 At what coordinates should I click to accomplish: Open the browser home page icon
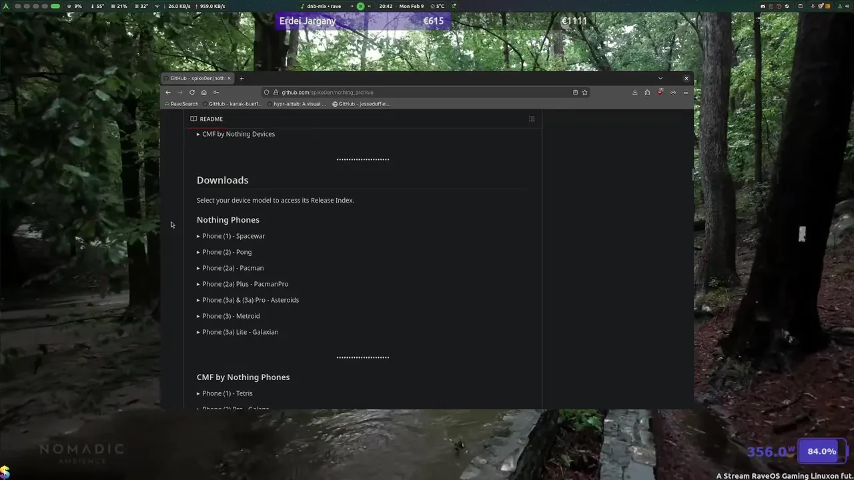204,92
